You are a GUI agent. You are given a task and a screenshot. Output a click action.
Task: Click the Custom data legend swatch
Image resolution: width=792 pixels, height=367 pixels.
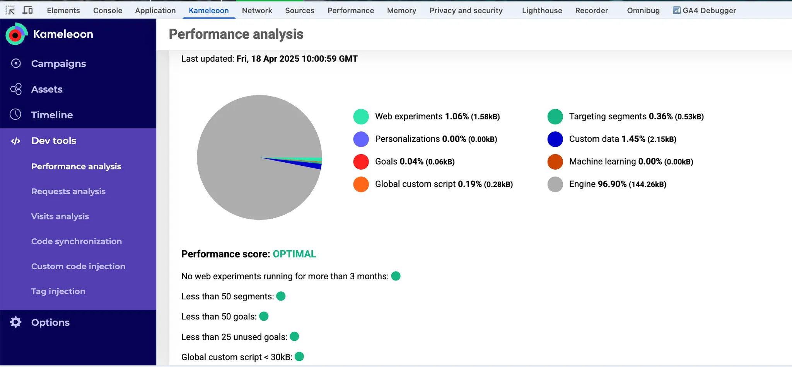pos(555,139)
